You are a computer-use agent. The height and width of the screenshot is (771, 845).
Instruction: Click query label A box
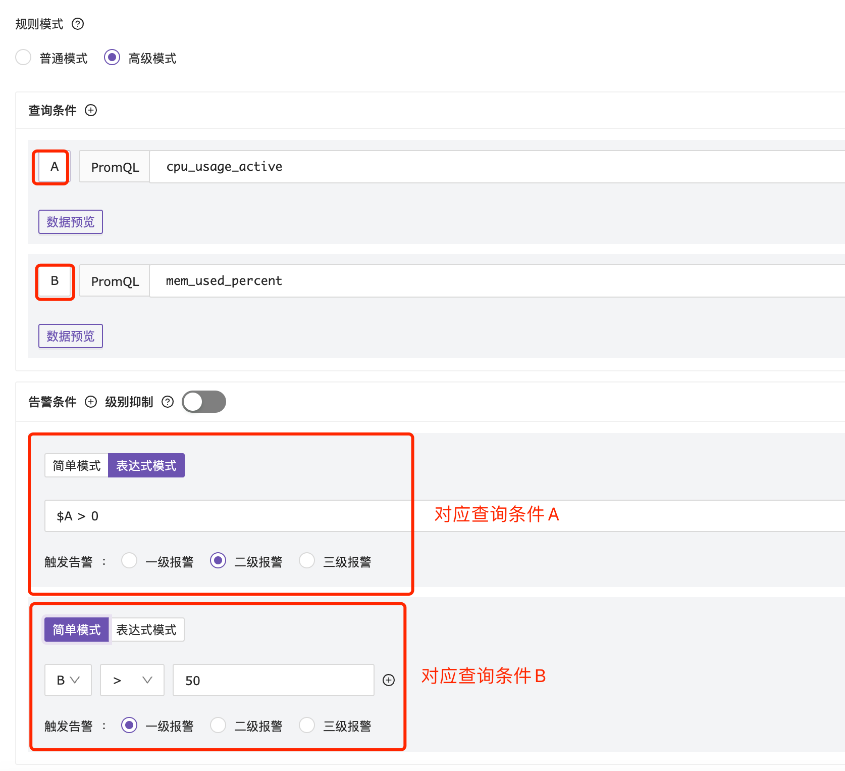click(54, 167)
